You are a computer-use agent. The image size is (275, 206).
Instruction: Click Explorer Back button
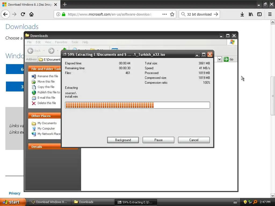point(34,51)
